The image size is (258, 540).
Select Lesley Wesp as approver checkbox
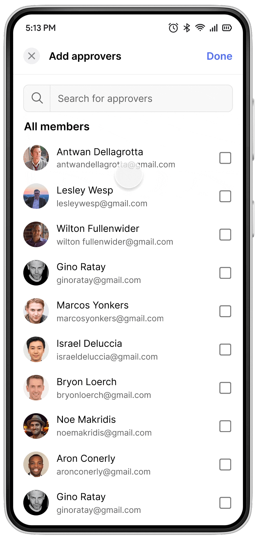pos(225,196)
